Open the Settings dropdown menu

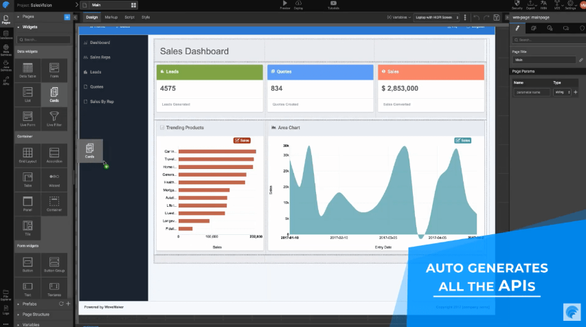tap(571, 4)
